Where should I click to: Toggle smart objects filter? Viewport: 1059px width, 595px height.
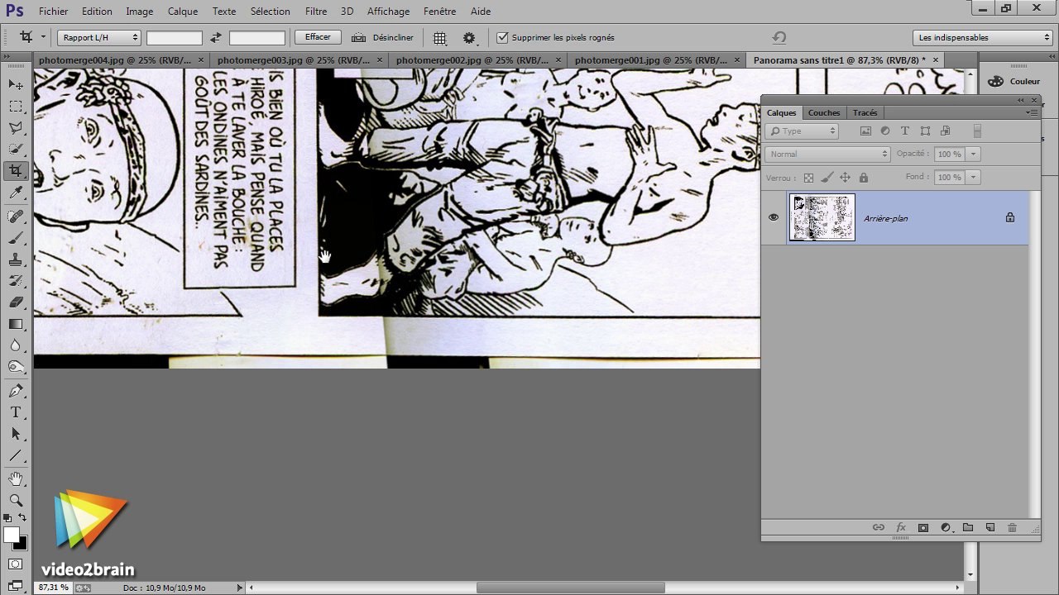pos(945,131)
